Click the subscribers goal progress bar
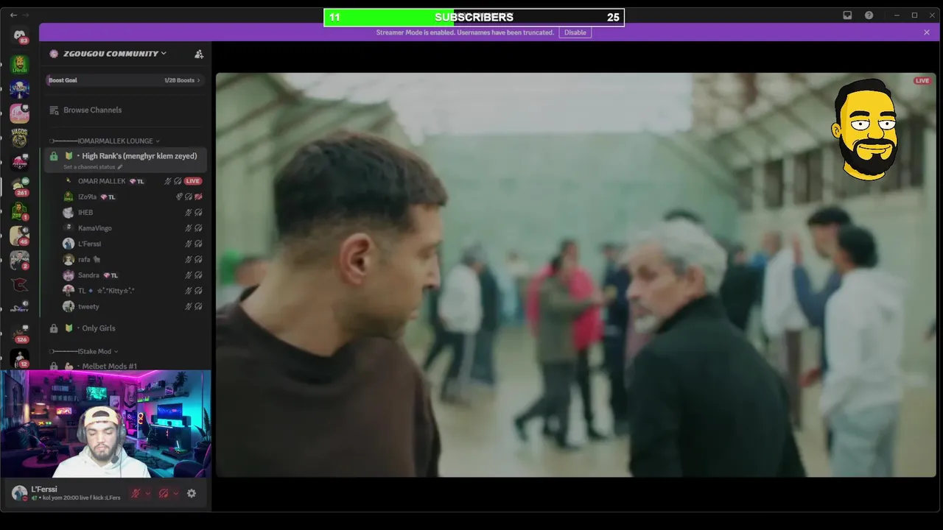 pyautogui.click(x=474, y=17)
